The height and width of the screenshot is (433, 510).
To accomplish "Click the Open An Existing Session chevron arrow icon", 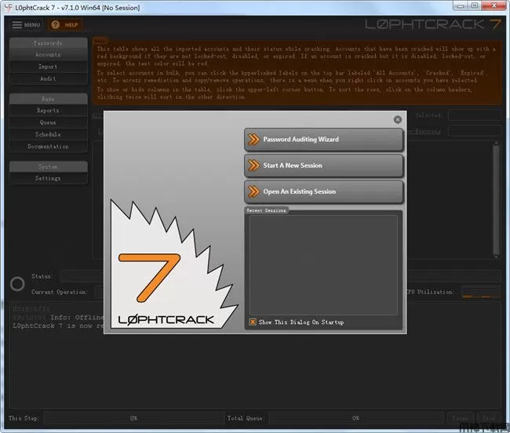I will 253,191.
